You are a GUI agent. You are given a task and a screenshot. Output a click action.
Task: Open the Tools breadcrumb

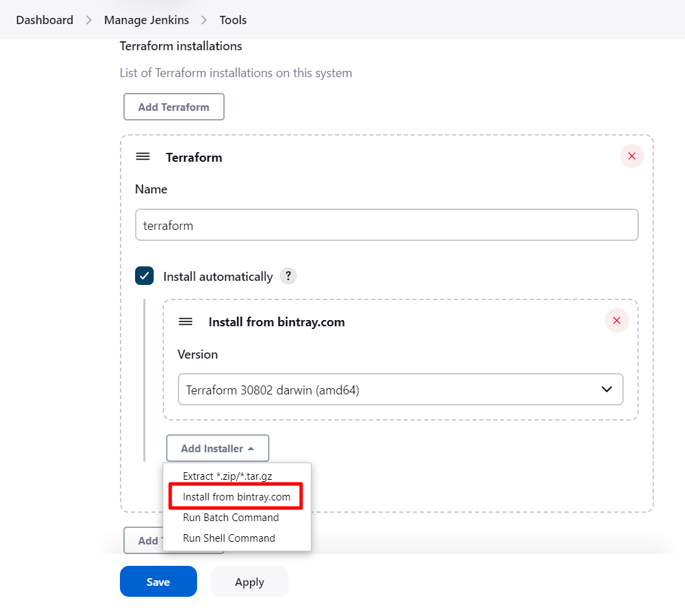(233, 20)
